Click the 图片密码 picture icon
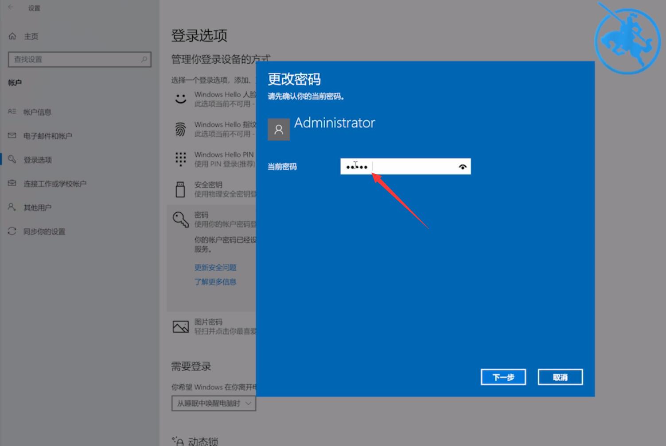The width and height of the screenshot is (666, 446). point(180,327)
